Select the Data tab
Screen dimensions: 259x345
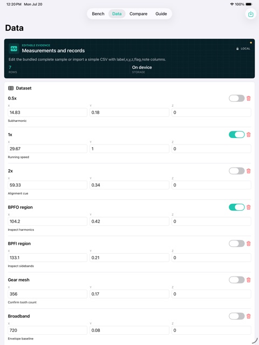click(117, 14)
